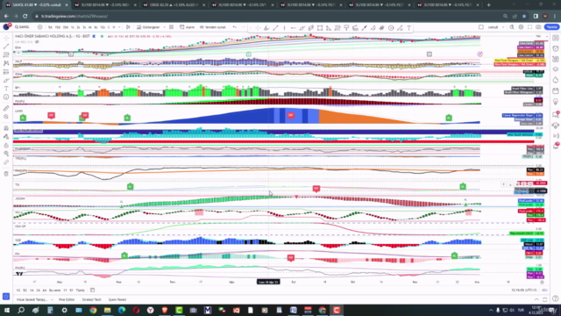561x316 pixels.
Task: Toggle fullscreen mode icon
Action: tap(529, 27)
